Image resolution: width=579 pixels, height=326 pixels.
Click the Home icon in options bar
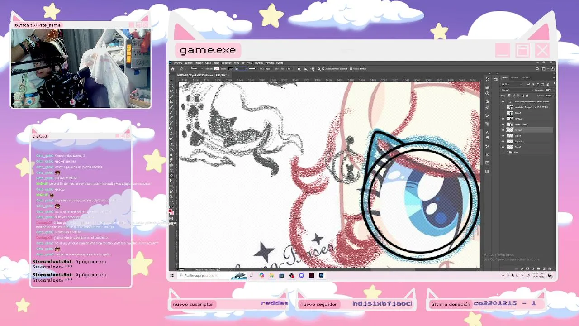coord(172,69)
